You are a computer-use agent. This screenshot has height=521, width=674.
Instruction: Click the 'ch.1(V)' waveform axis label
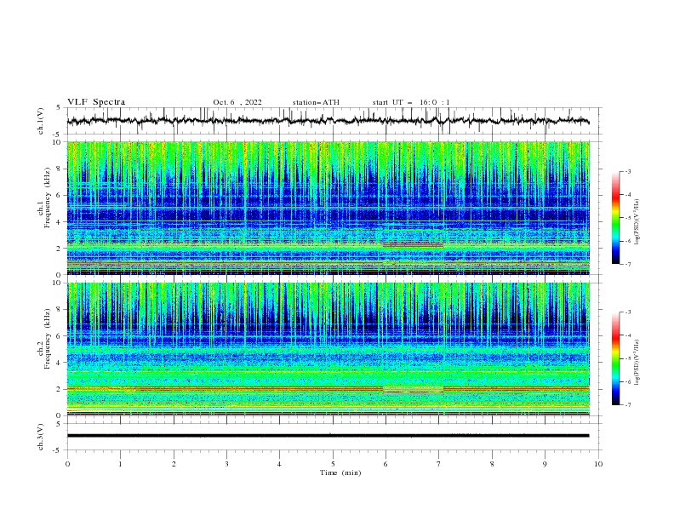tap(41, 121)
